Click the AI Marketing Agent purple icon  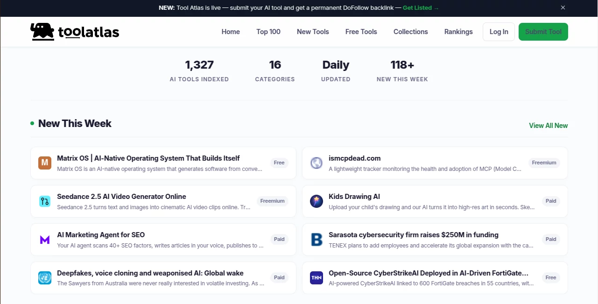click(x=45, y=240)
